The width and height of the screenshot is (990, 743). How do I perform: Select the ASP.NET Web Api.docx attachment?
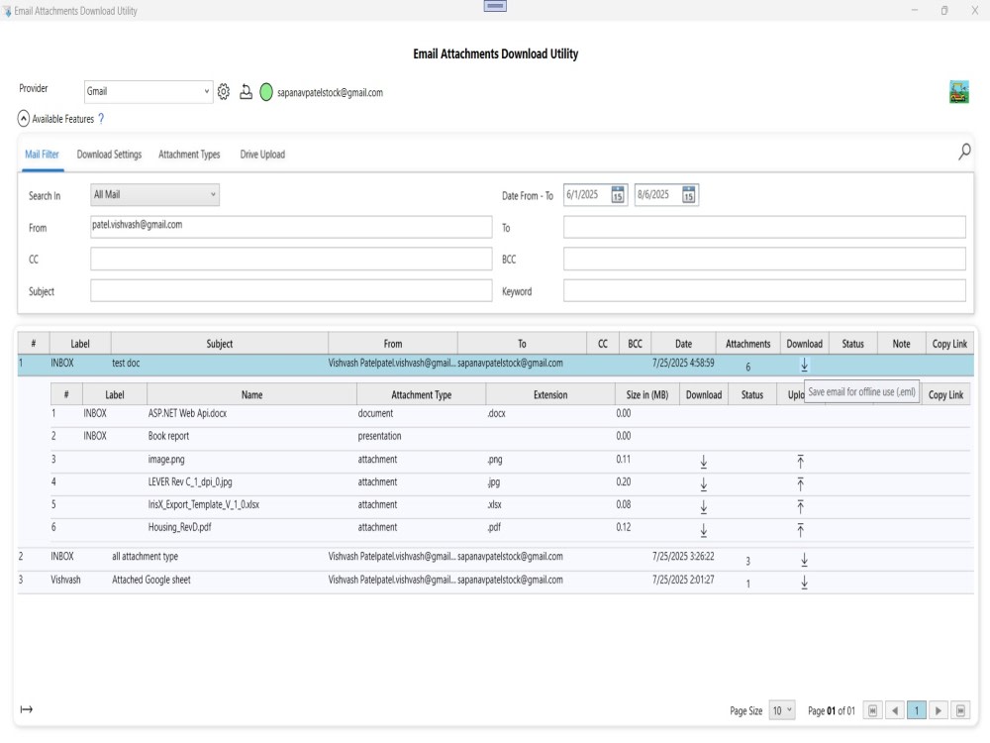510,414
